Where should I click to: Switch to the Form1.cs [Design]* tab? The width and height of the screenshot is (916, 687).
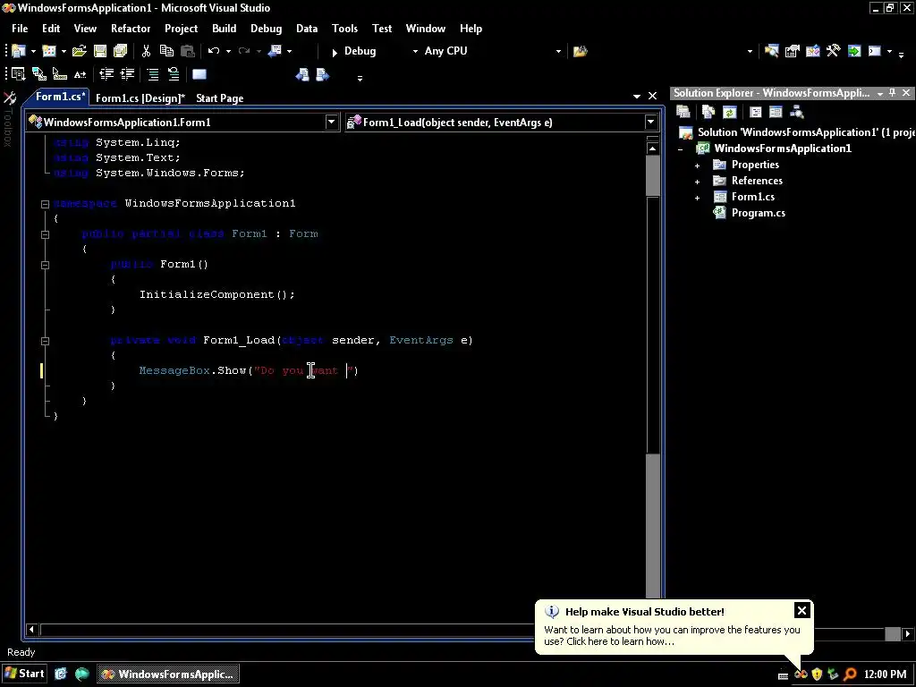click(x=140, y=98)
